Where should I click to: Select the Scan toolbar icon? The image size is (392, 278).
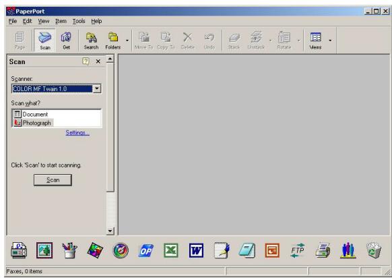[x=44, y=40]
